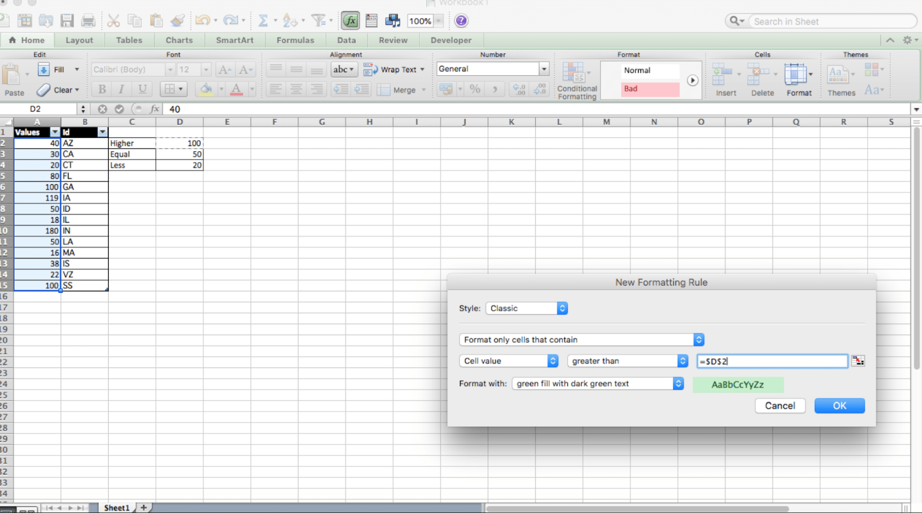Screen dimensions: 922x513
Task: Click the Save disk icon in toolbar
Action: tap(67, 21)
